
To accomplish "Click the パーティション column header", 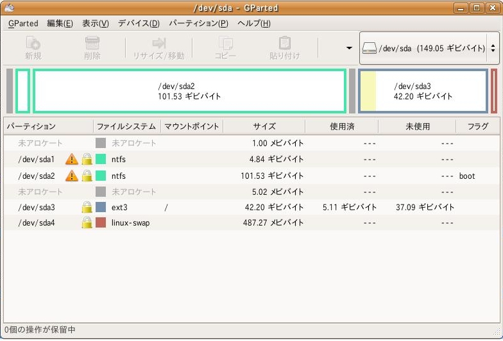I will 49,126.
